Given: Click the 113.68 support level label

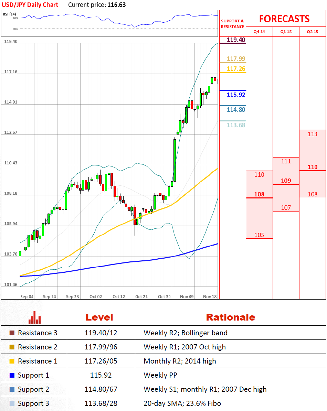Looking at the screenshot, I should coord(236,125).
